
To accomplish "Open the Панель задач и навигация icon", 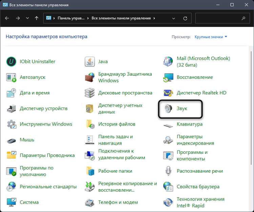I will (90, 140).
